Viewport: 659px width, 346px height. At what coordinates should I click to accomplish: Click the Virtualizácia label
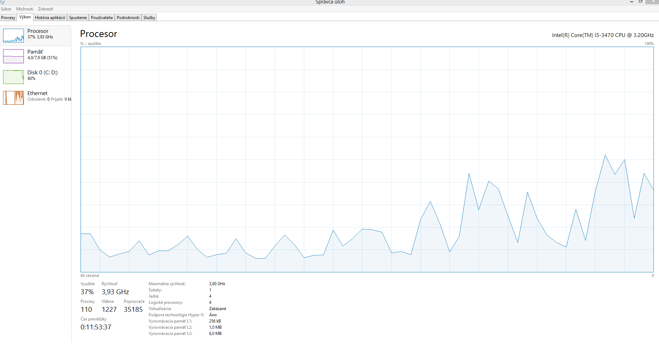pyautogui.click(x=160, y=309)
